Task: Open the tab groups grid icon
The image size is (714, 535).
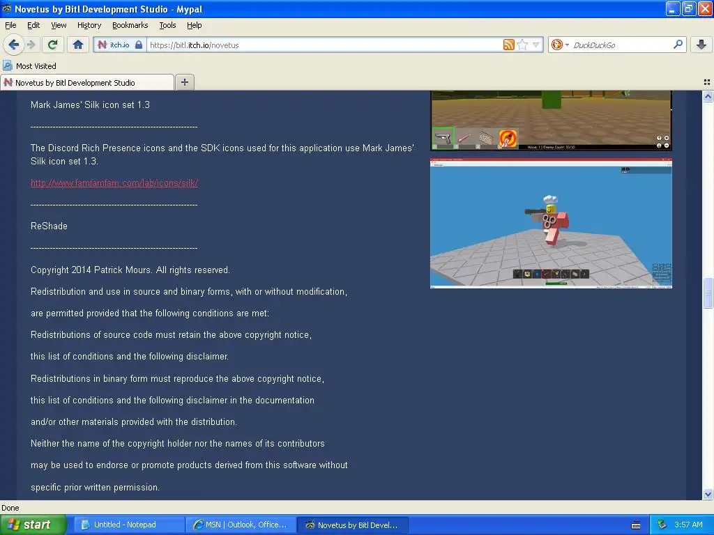Action: [x=707, y=82]
